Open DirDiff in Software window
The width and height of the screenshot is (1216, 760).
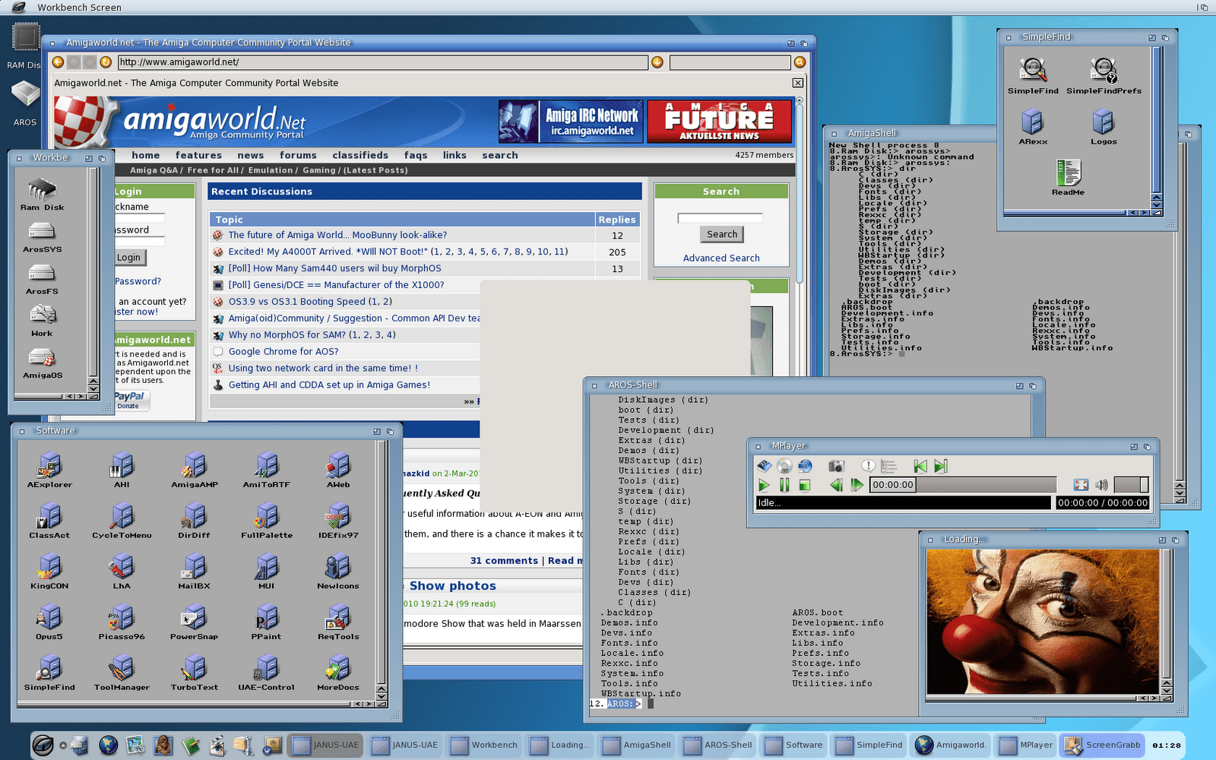click(194, 520)
